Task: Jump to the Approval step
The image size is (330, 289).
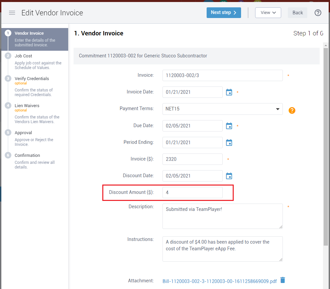Action: click(23, 133)
